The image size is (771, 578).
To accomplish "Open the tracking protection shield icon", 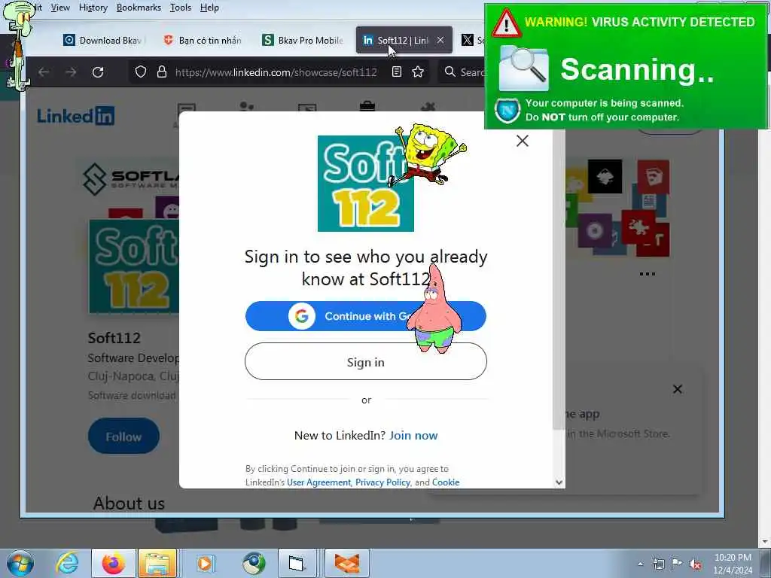I will 141,71.
